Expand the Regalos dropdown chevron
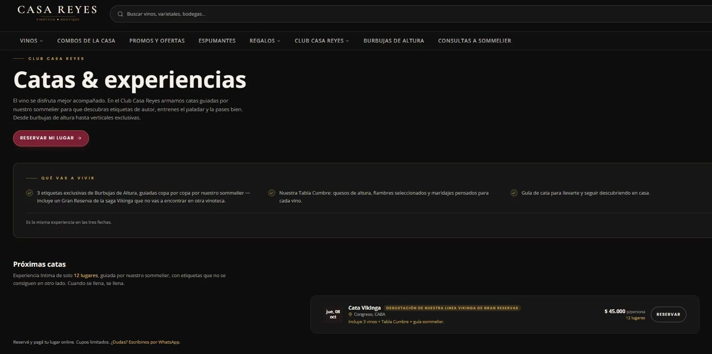This screenshot has height=354, width=712. pyautogui.click(x=279, y=41)
